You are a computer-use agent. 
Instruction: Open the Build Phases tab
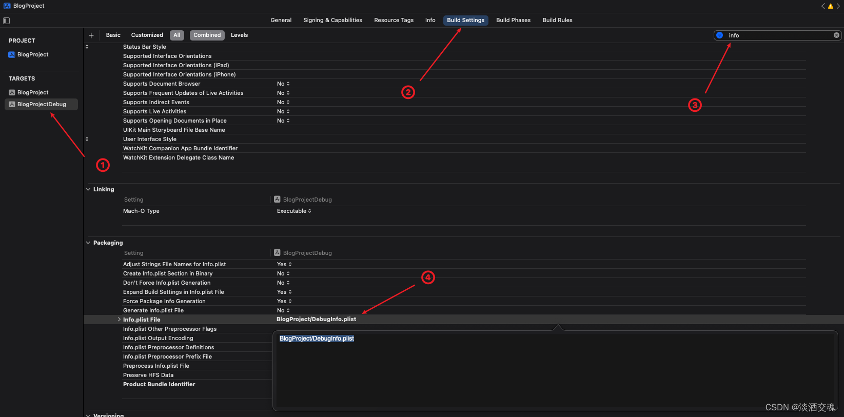[x=513, y=20]
